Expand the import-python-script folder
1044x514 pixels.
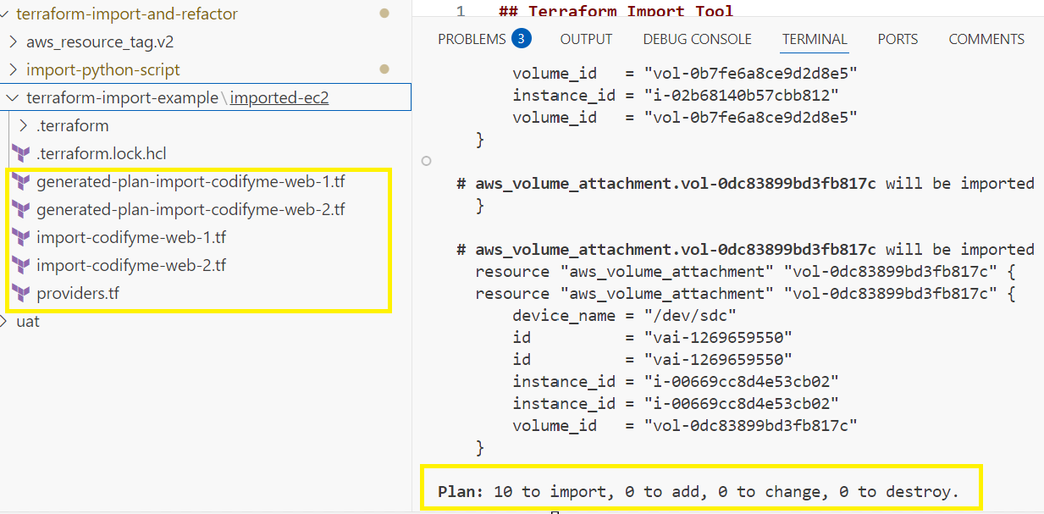coord(13,69)
